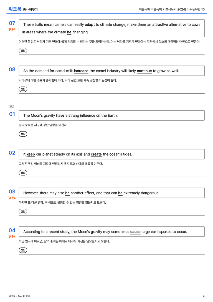Click the 정답 badge under question 04
This screenshot has width=213, height=302.
[23, 250]
